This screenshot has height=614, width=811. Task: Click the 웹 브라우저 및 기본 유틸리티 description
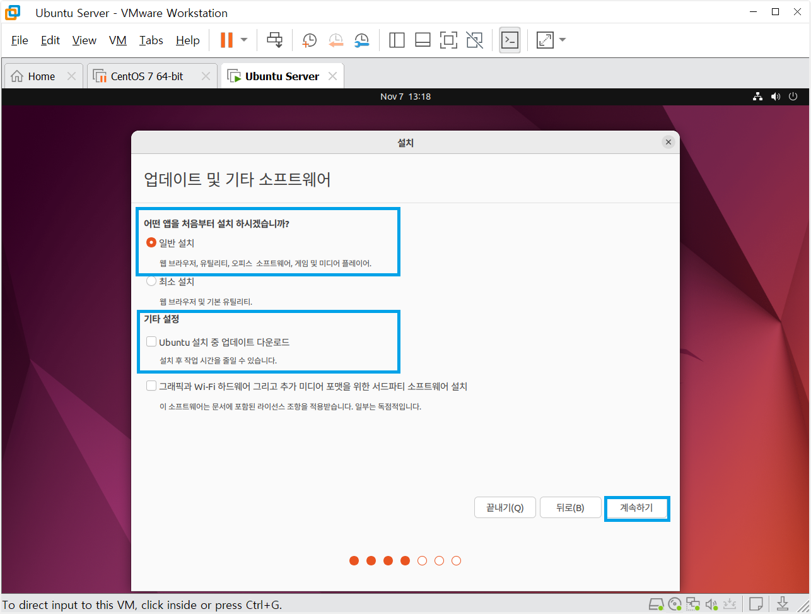tap(206, 302)
